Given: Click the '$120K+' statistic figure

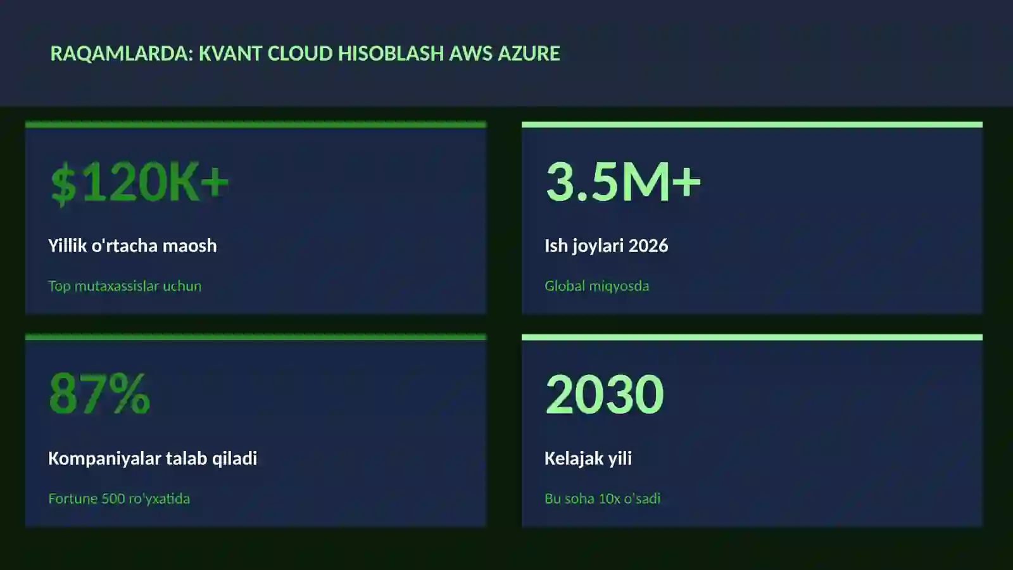Looking at the screenshot, I should coord(139,182).
